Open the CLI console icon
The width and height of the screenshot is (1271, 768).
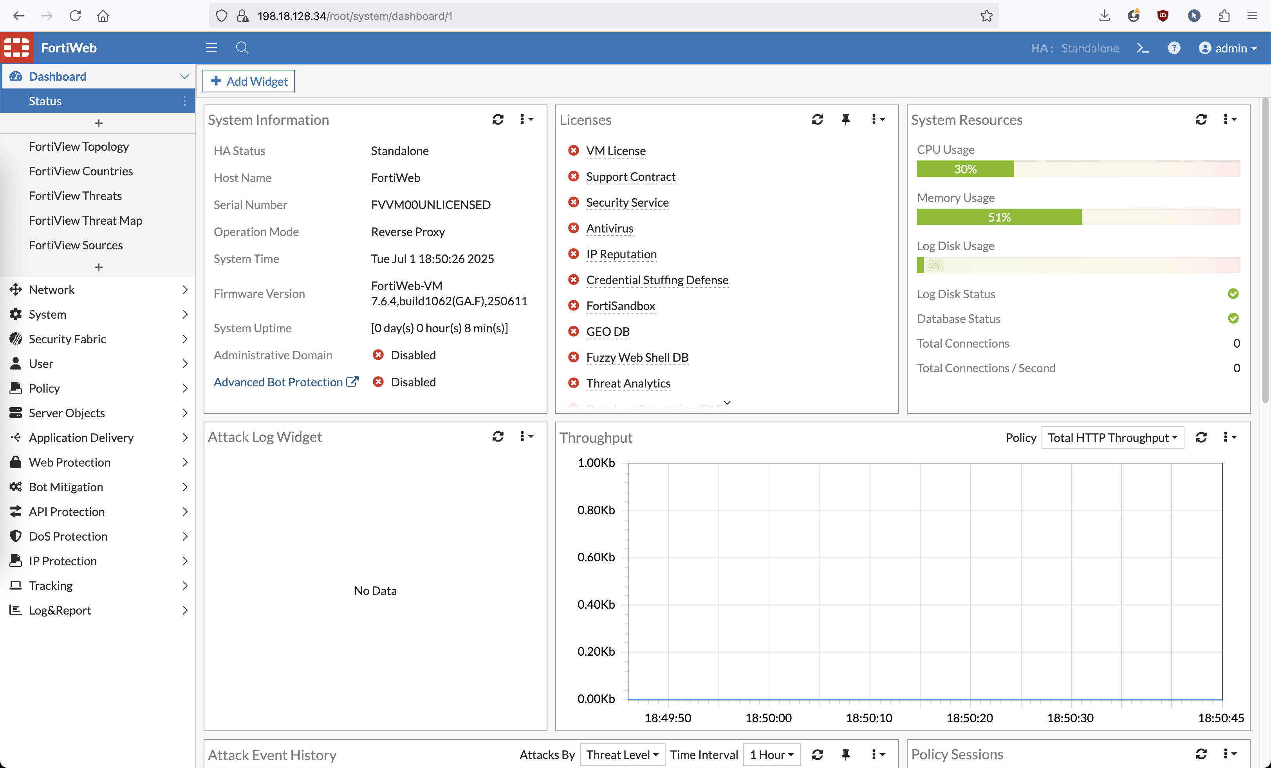[x=1143, y=48]
